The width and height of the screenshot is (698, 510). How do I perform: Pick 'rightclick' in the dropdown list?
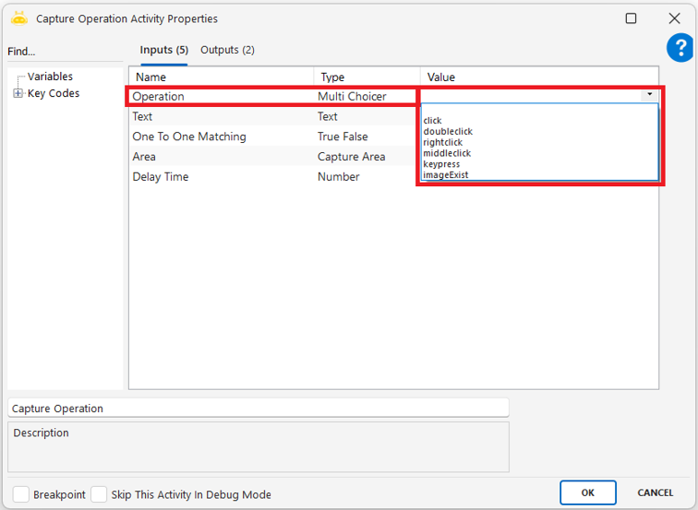click(x=443, y=143)
